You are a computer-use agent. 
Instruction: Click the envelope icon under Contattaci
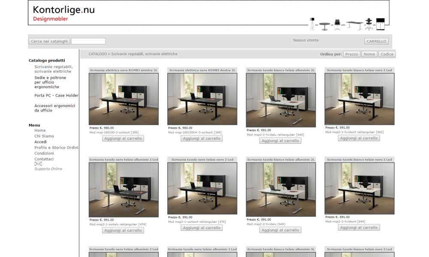(38, 164)
